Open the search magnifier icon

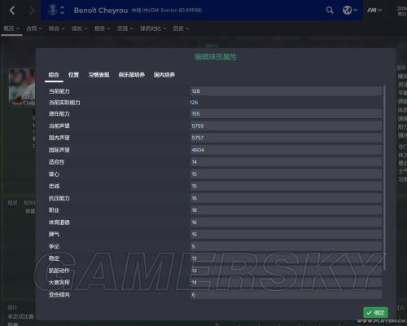pyautogui.click(x=330, y=11)
